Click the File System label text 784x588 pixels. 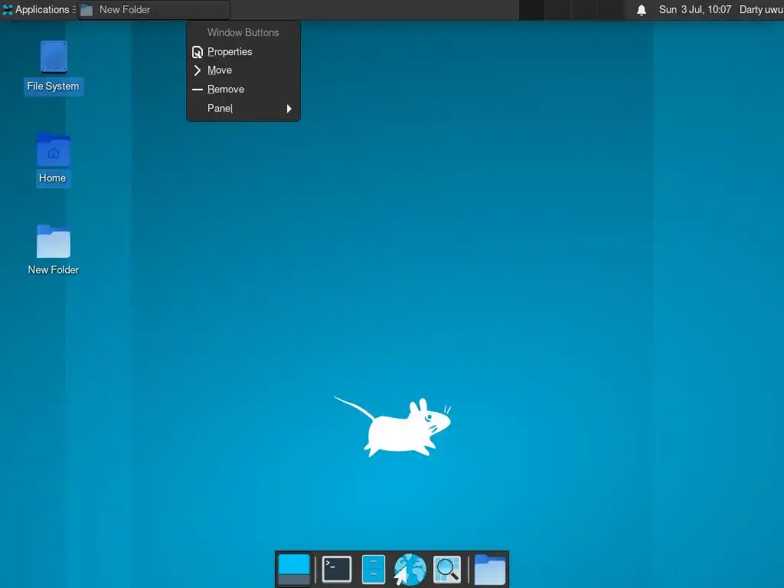(x=53, y=86)
